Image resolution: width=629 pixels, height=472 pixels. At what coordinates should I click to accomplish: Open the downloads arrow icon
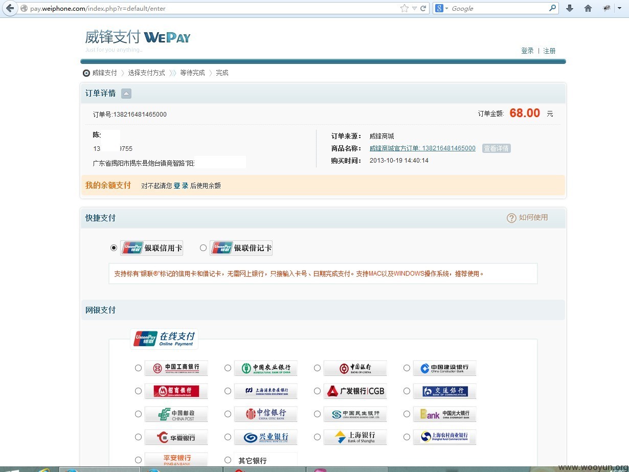tap(570, 8)
